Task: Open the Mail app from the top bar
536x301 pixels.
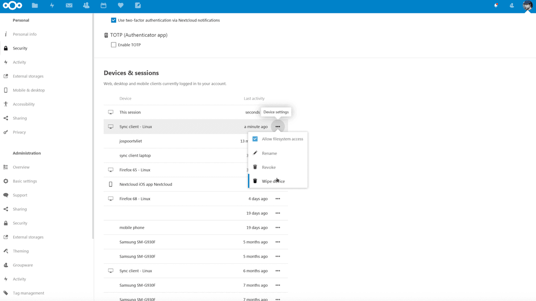Action: 69,5
